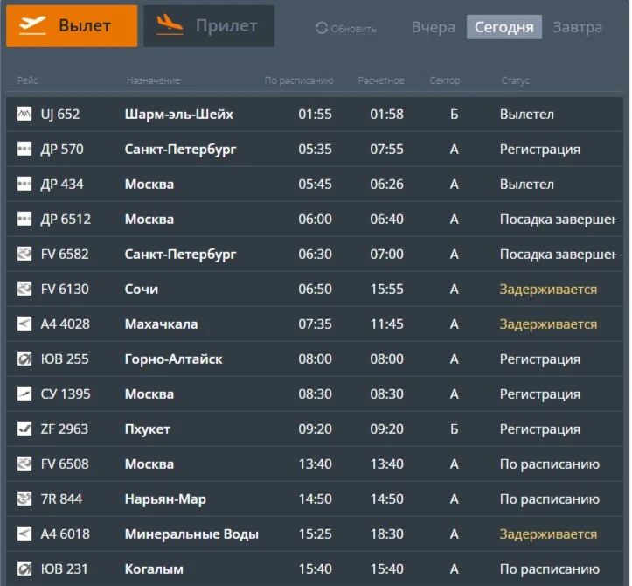Screen dimensions: 632x586
Task: Show yesterday's flights via Вчера
Action: pyautogui.click(x=433, y=27)
